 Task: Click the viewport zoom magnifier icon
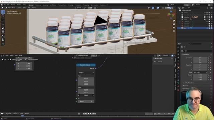(174, 21)
